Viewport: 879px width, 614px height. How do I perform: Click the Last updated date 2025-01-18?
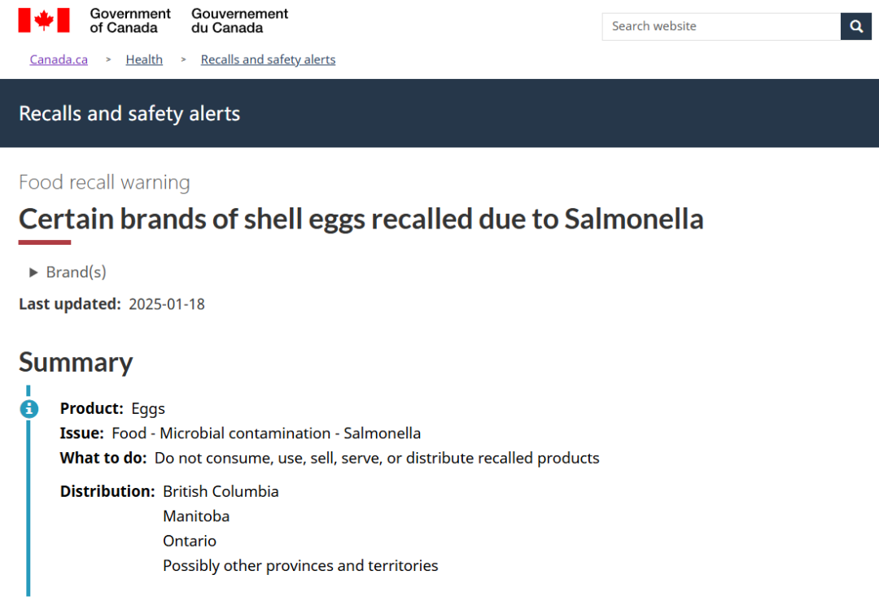pos(167,304)
